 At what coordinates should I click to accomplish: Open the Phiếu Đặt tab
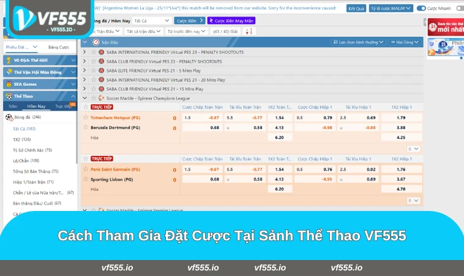tap(21, 47)
